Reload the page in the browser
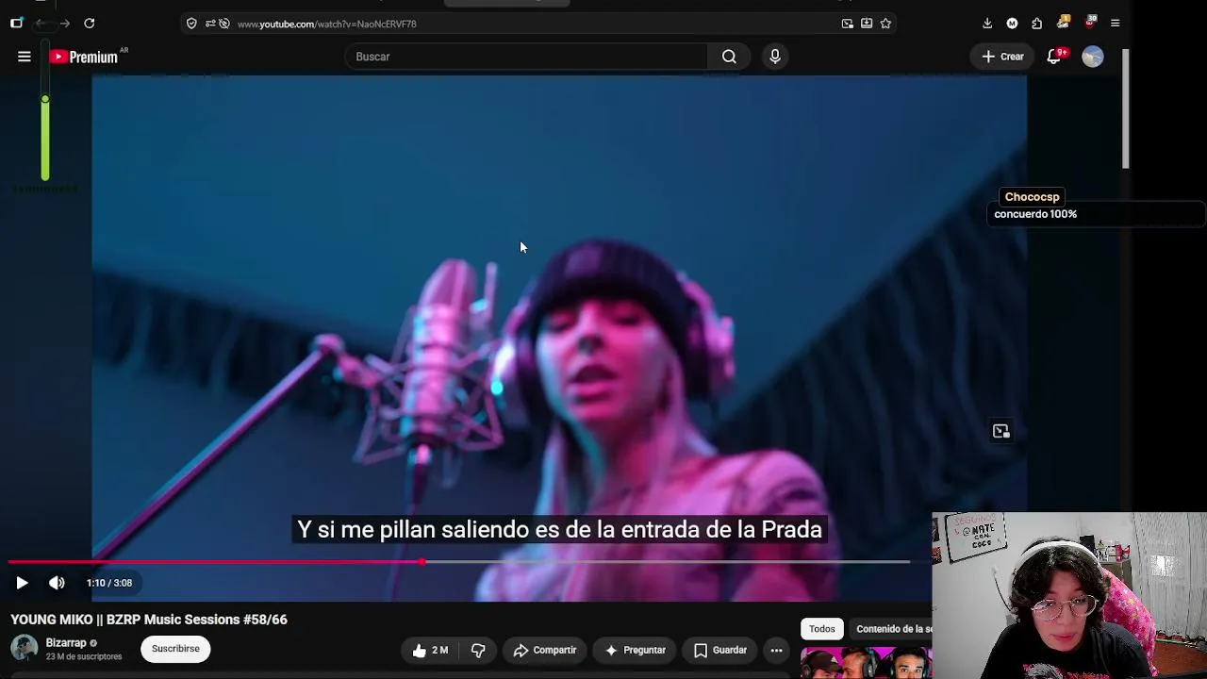The width and height of the screenshot is (1207, 679). [89, 24]
